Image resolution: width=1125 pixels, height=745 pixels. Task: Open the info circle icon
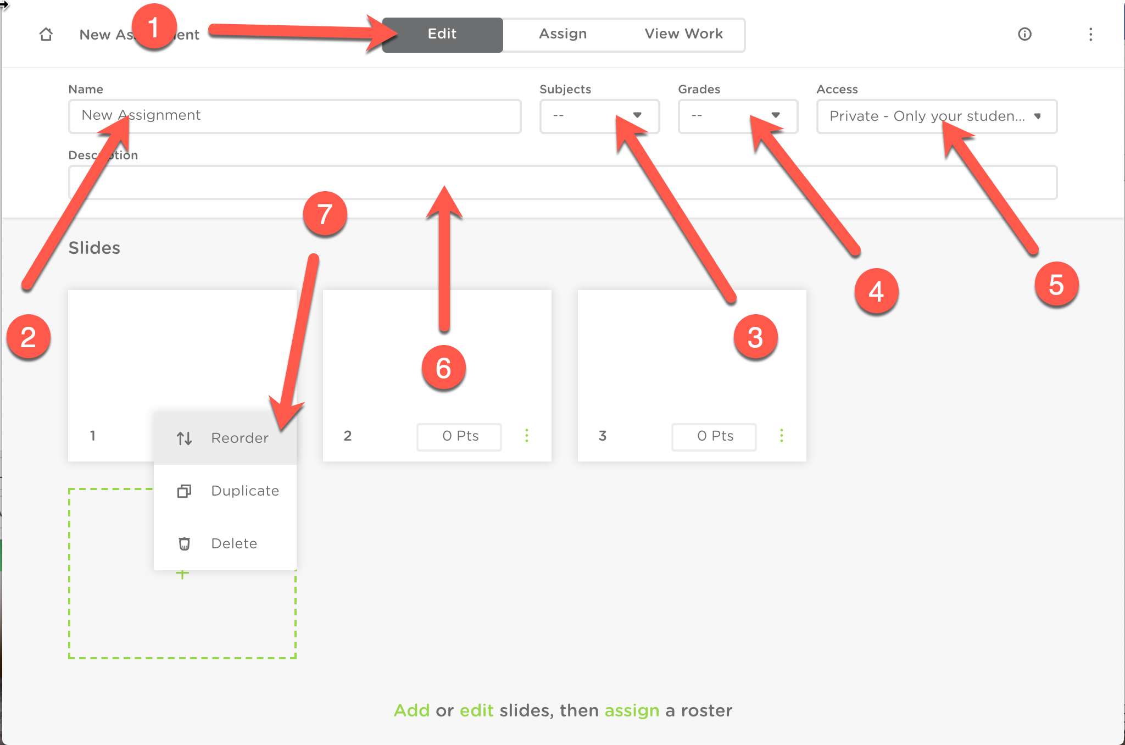(1024, 34)
